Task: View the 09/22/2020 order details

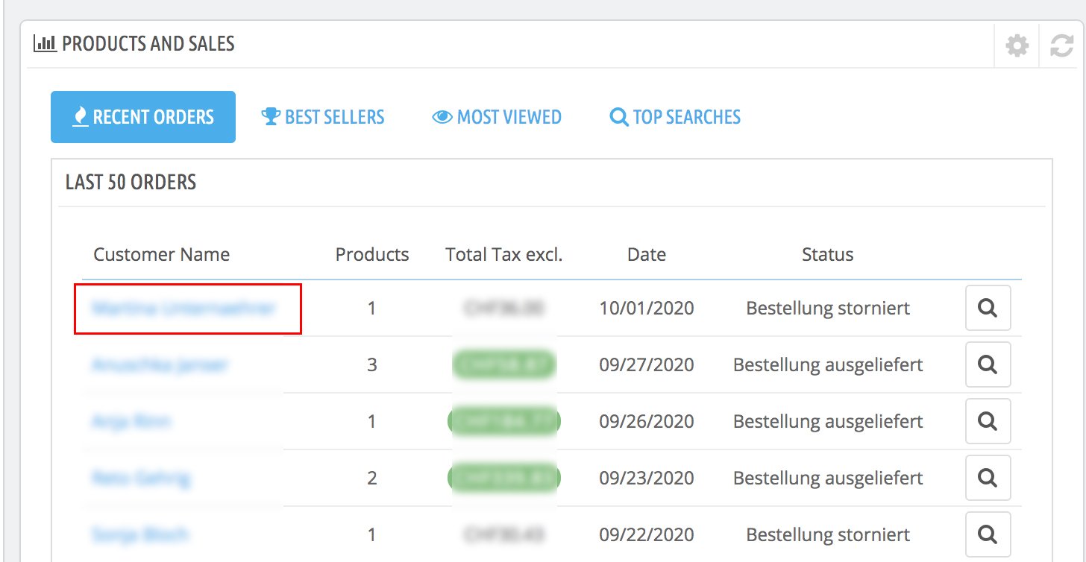Action: click(988, 534)
